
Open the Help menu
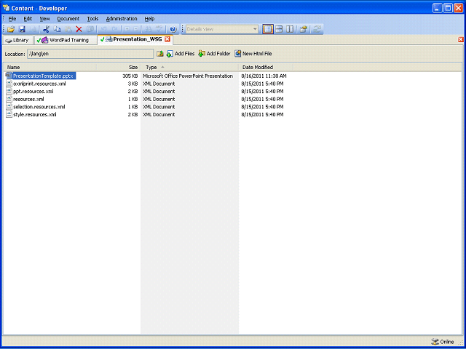tap(149, 19)
